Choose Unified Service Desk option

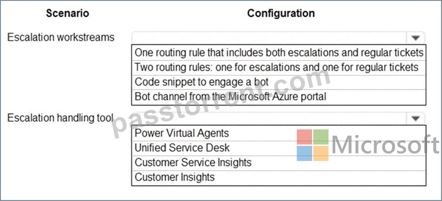click(279, 148)
